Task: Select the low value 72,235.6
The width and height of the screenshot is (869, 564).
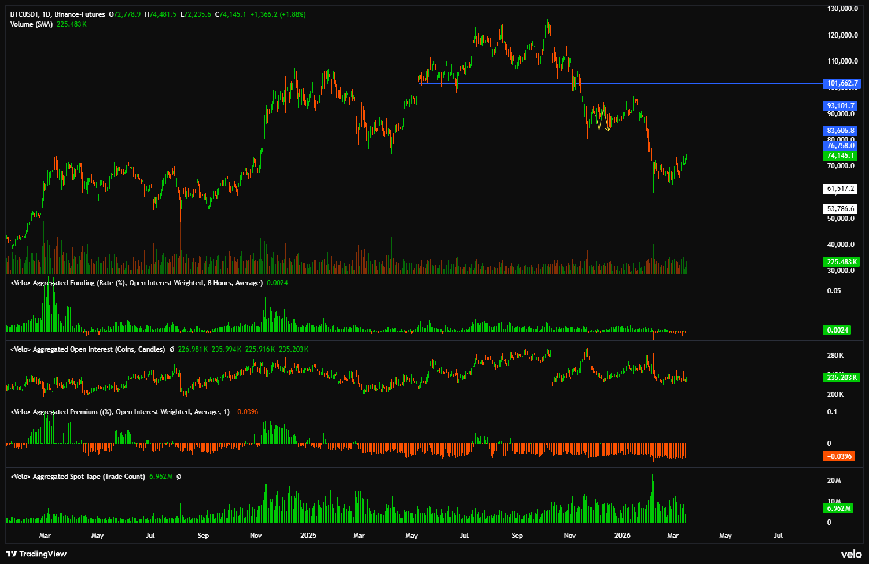Action: (x=197, y=14)
